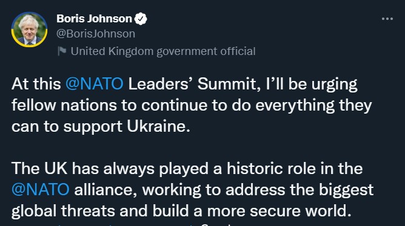
Task: Open Boris Johnson's profile picture
Action: (29, 30)
